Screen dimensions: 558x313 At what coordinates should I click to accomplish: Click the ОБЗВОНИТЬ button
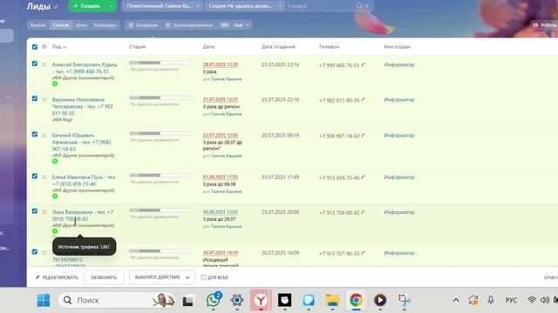point(104,277)
